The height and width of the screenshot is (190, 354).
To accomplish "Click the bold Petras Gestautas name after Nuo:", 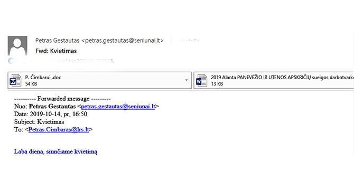I will 52,107.
